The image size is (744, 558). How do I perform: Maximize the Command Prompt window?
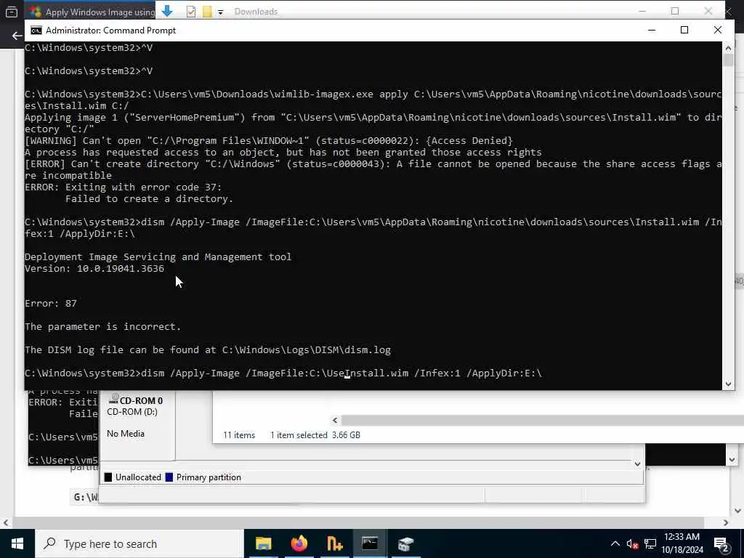[x=684, y=31]
